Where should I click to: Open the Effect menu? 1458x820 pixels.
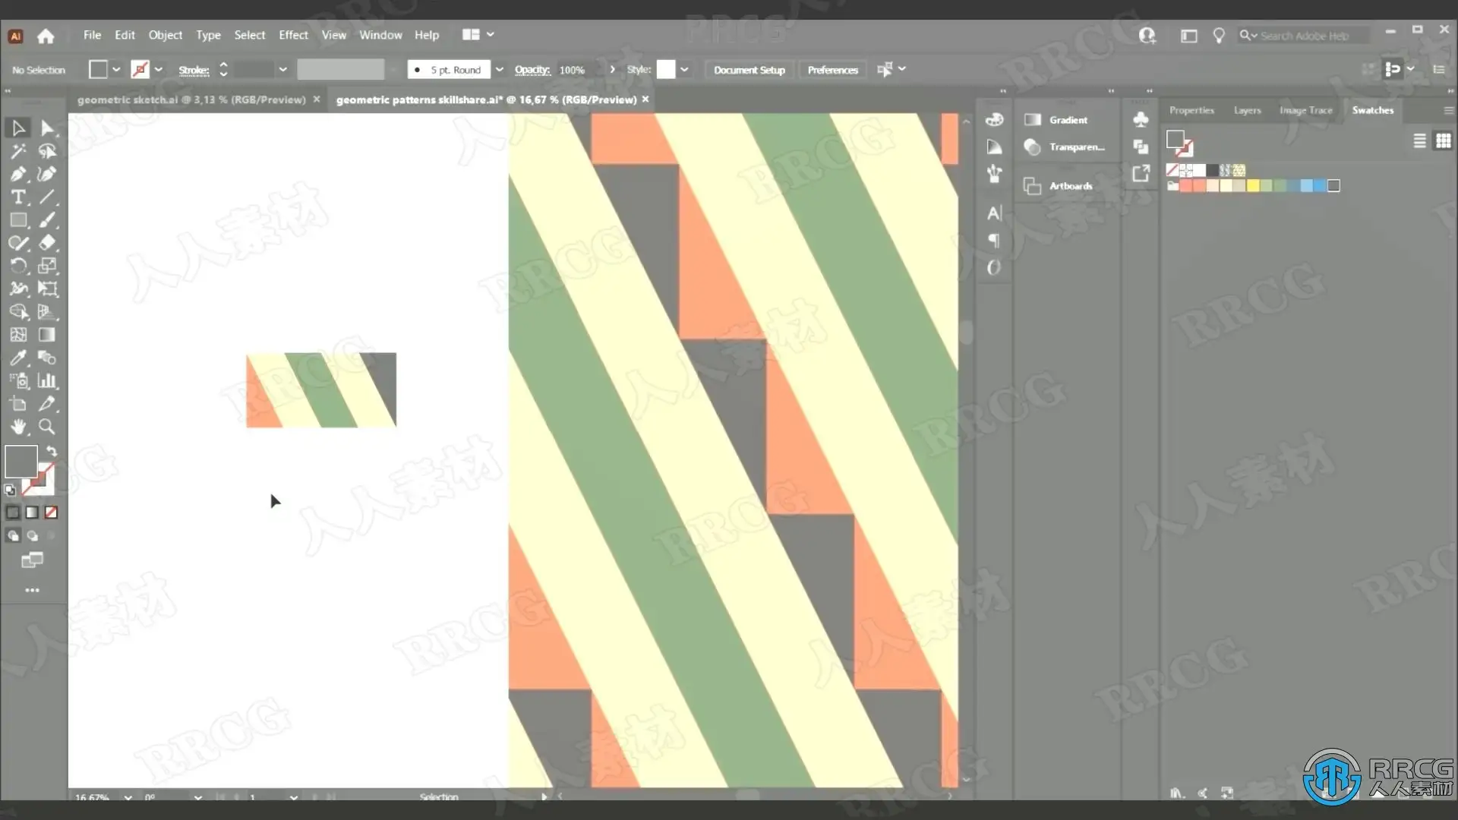coord(293,35)
